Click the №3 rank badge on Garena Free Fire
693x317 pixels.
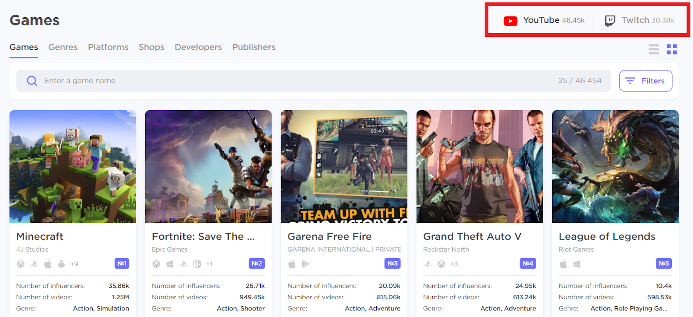coord(392,263)
